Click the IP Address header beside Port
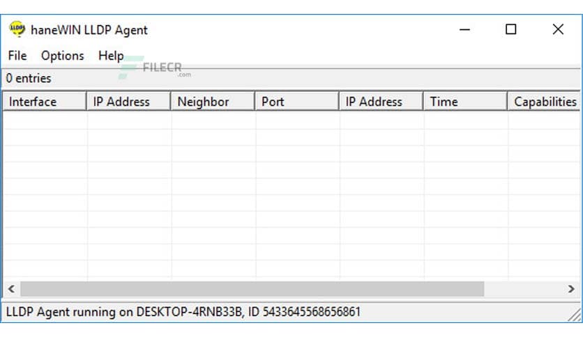 [x=381, y=102]
